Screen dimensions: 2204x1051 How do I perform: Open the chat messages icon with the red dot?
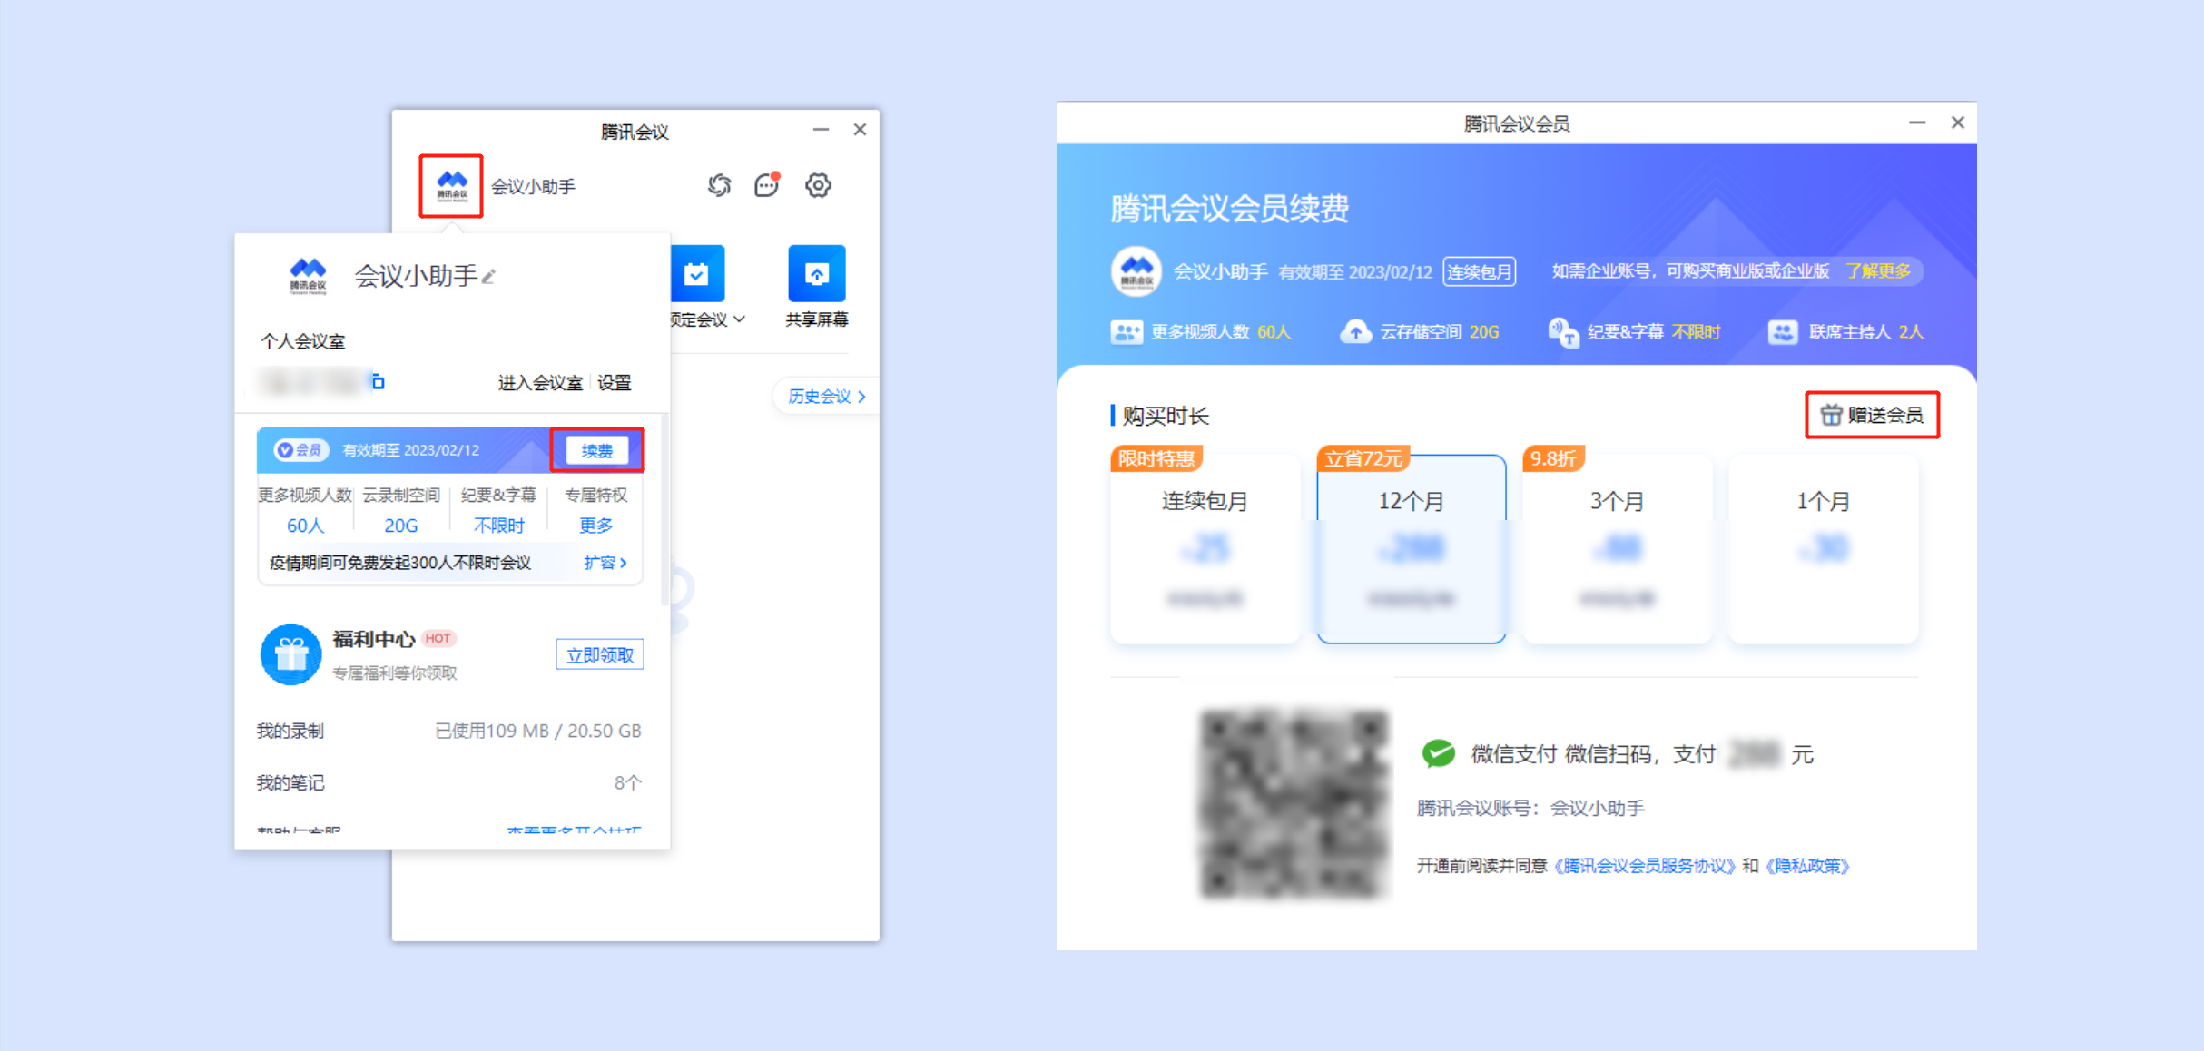click(x=767, y=185)
